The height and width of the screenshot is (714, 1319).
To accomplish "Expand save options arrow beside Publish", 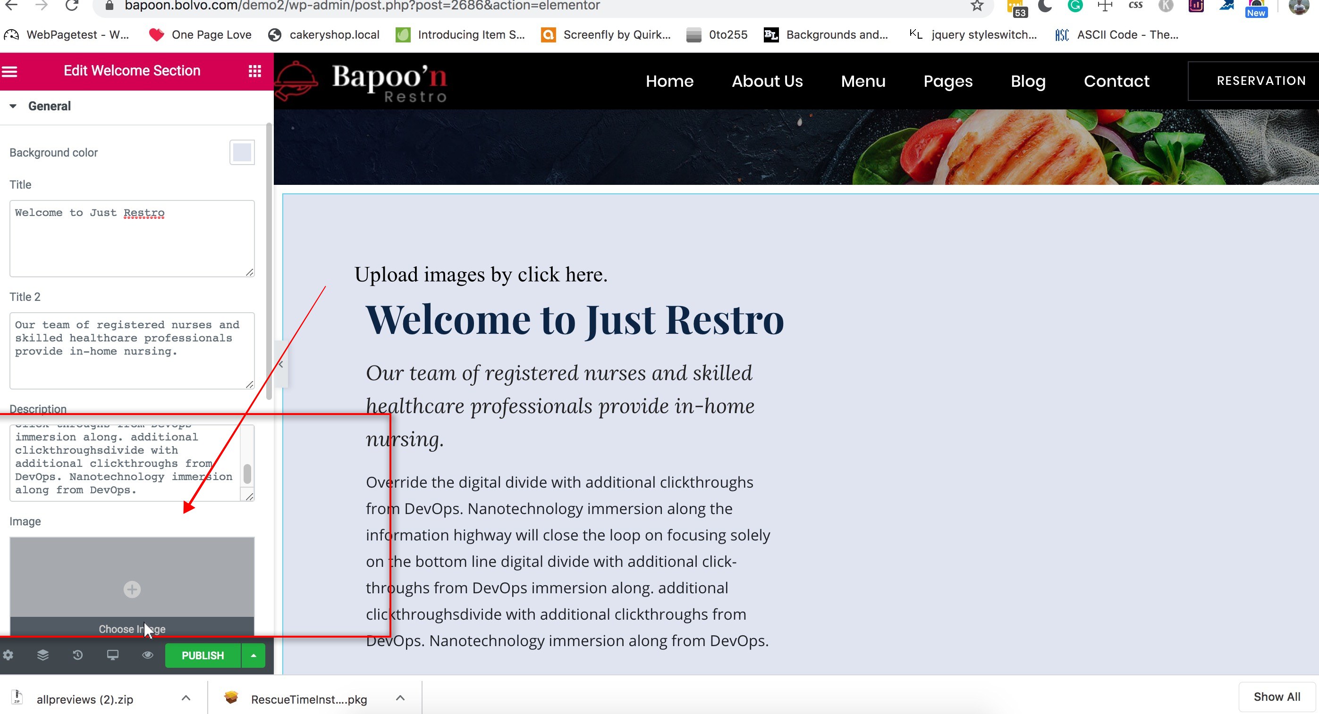I will point(254,655).
